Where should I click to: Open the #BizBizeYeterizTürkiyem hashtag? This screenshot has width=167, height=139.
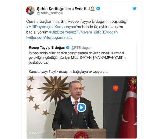click(x=71, y=32)
